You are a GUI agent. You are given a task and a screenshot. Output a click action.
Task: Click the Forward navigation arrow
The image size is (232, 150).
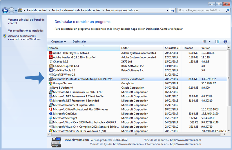[11, 10]
